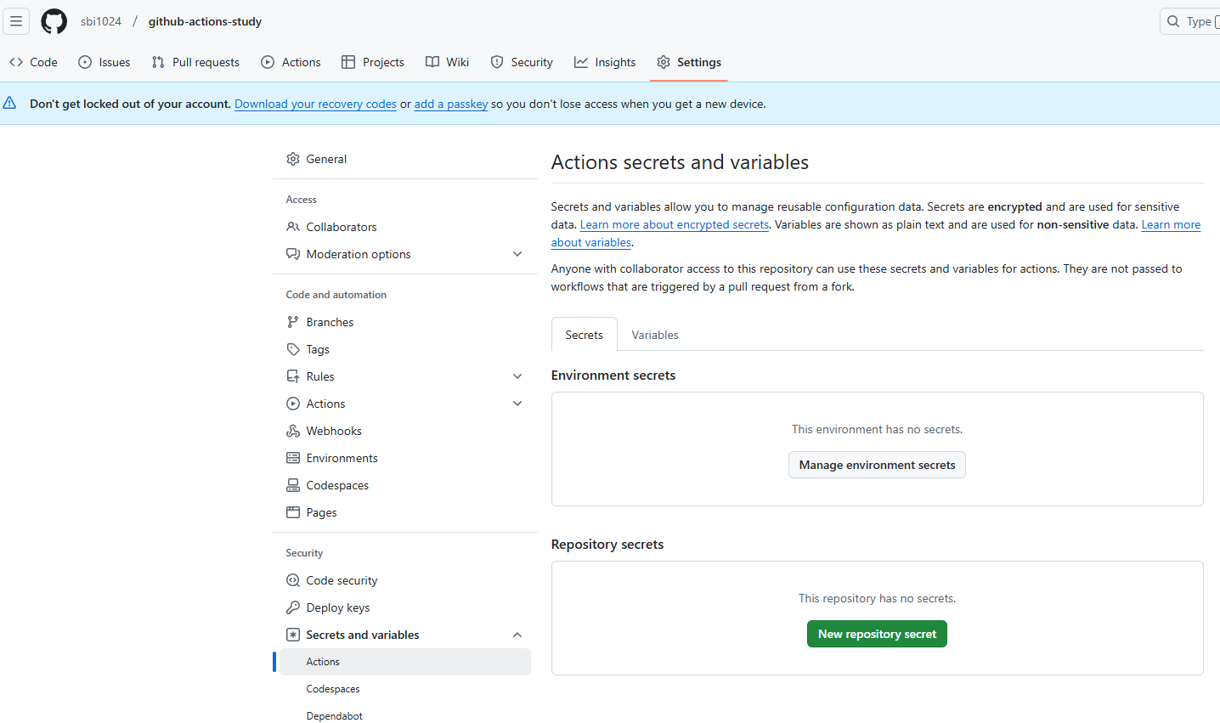Open the hamburger navigation menu

16,21
